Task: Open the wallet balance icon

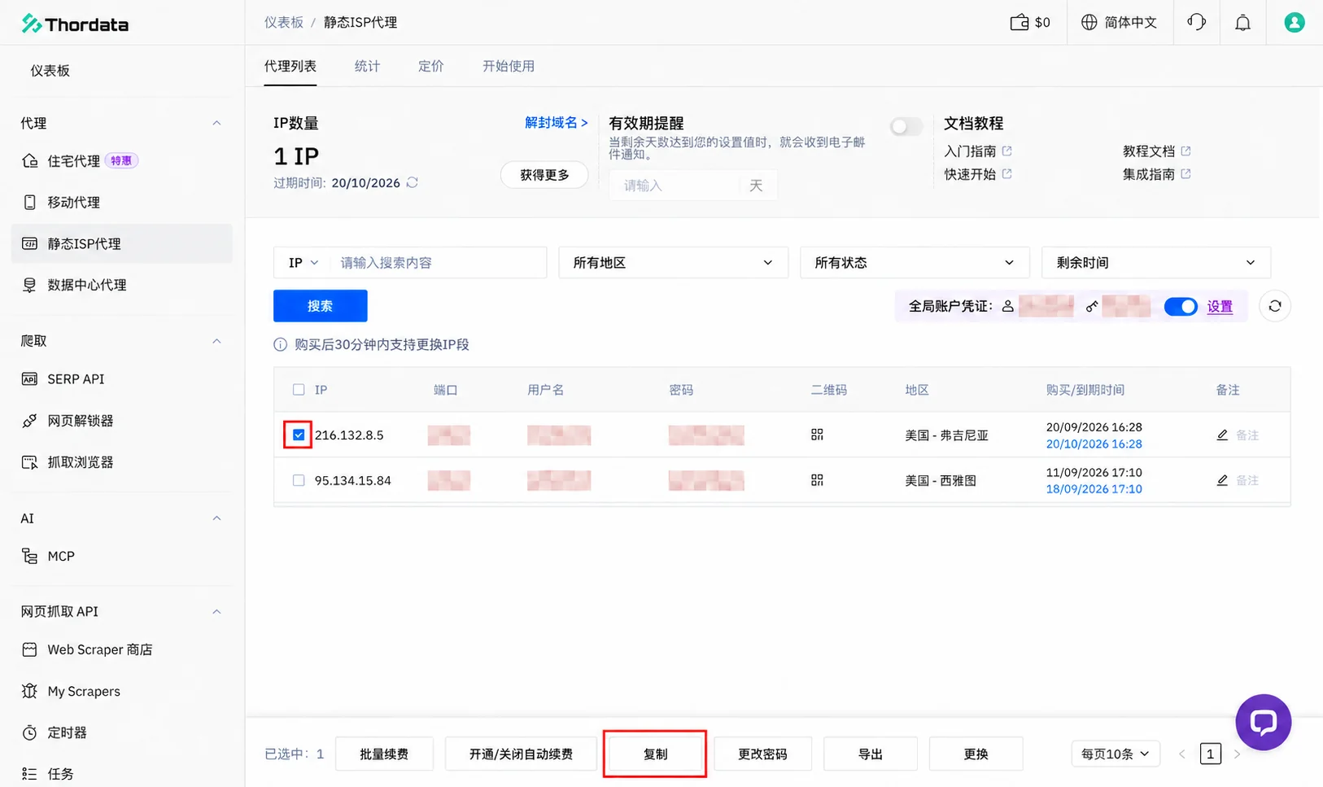Action: [x=1019, y=23]
